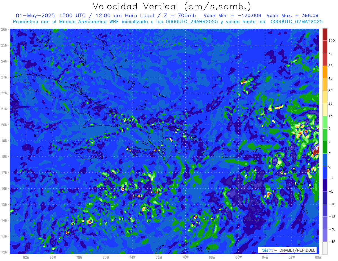Click the "74W" longitude label

tap(132, 257)
